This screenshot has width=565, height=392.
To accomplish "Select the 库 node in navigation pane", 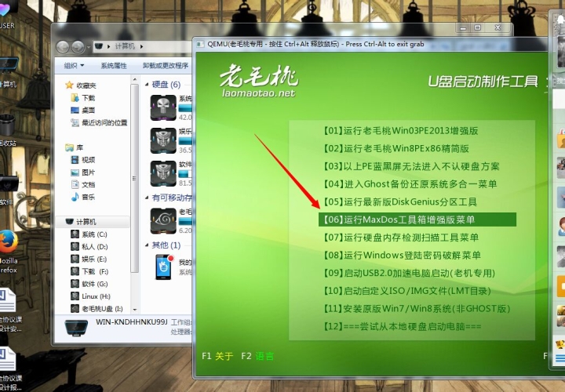I will [79, 147].
